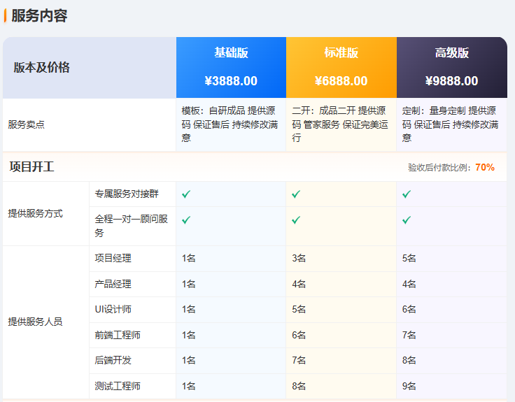Click the 服务内容 section title

(x=39, y=15)
